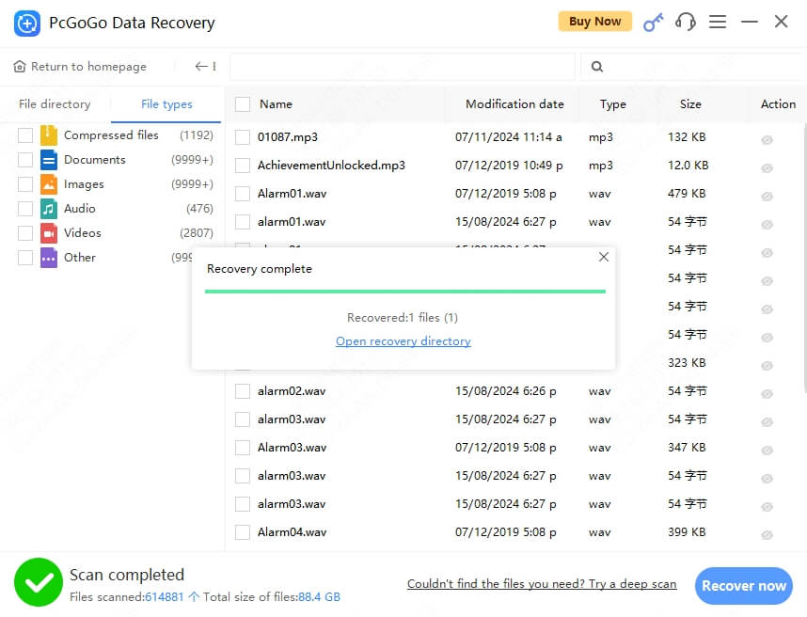
Task: Switch to the File directory tab
Action: [55, 104]
